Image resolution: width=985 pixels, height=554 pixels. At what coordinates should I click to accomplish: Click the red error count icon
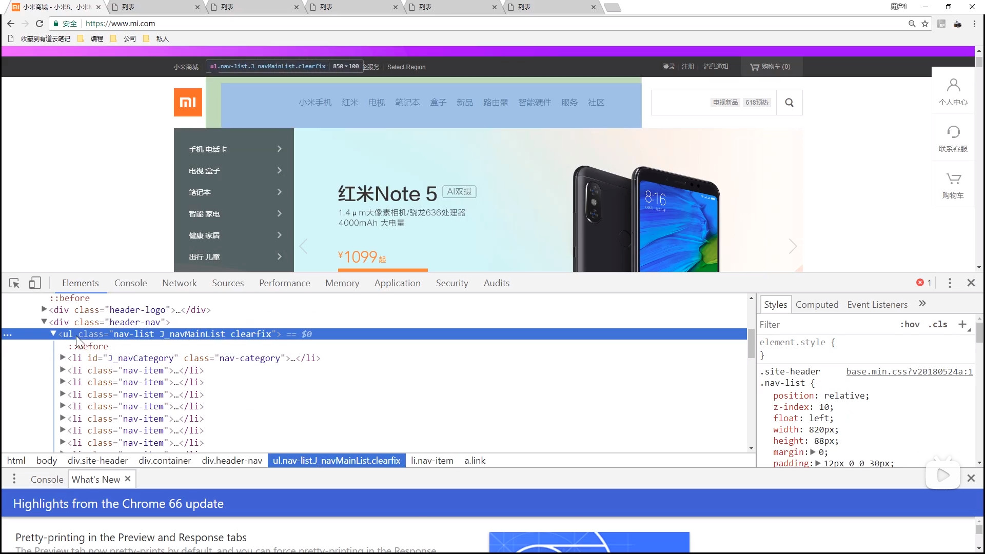click(920, 283)
